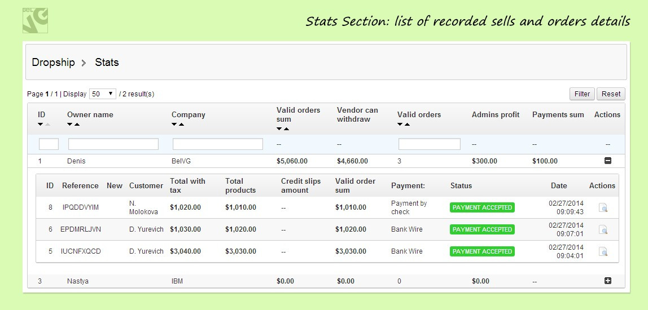Focus the ID filter input field
Viewport: 648px width, 310px height.
coord(49,144)
